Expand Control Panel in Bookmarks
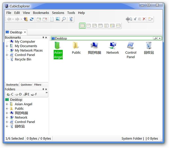Screen dimensions: 169x148 point(7,55)
